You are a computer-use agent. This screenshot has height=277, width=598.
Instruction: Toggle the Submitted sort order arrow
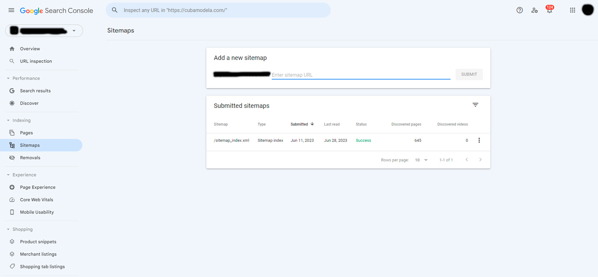click(x=312, y=124)
